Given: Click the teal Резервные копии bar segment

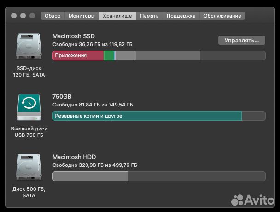Looking at the screenshot, I should (147, 116).
